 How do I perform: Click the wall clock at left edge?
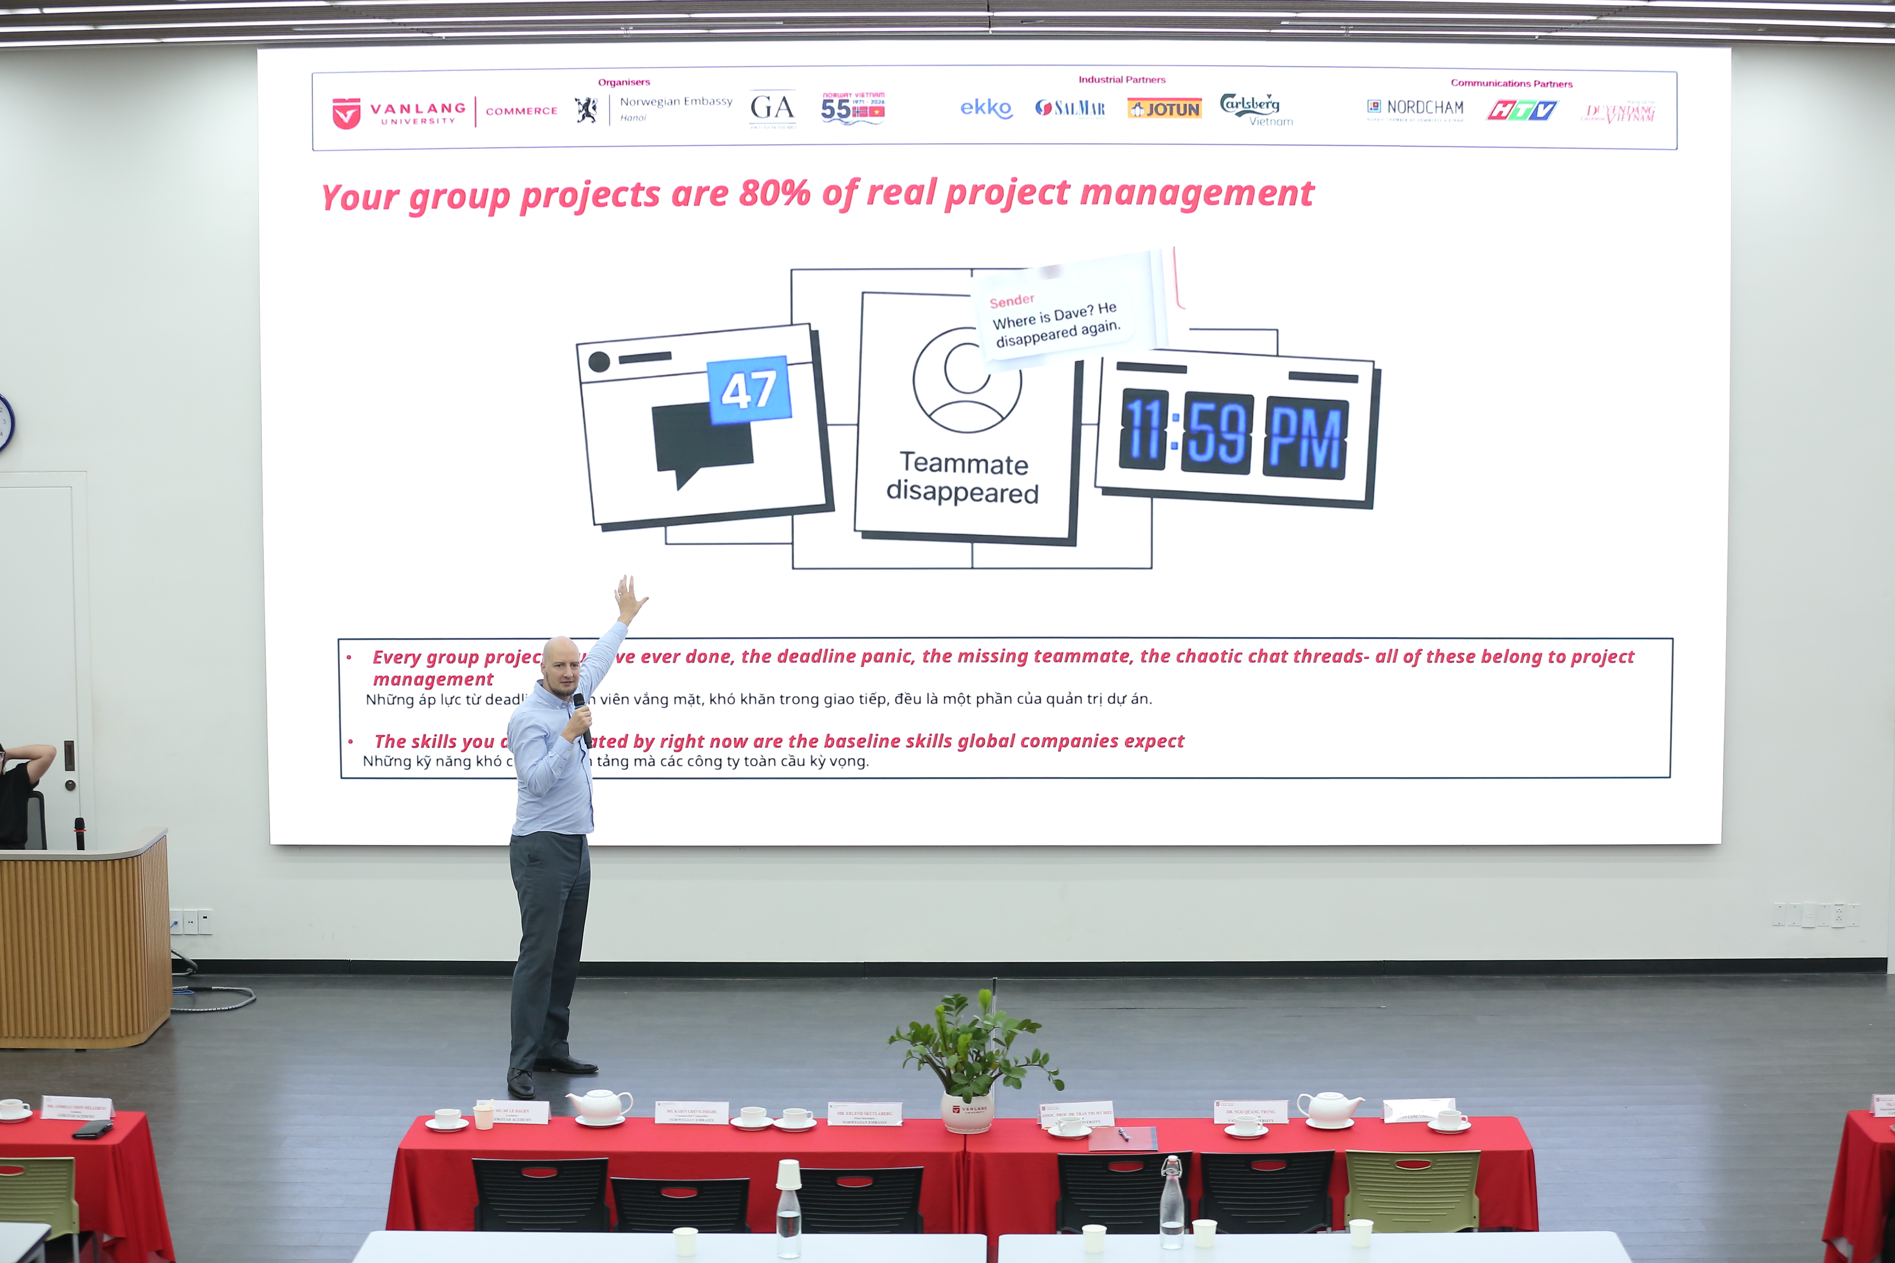tap(6, 423)
